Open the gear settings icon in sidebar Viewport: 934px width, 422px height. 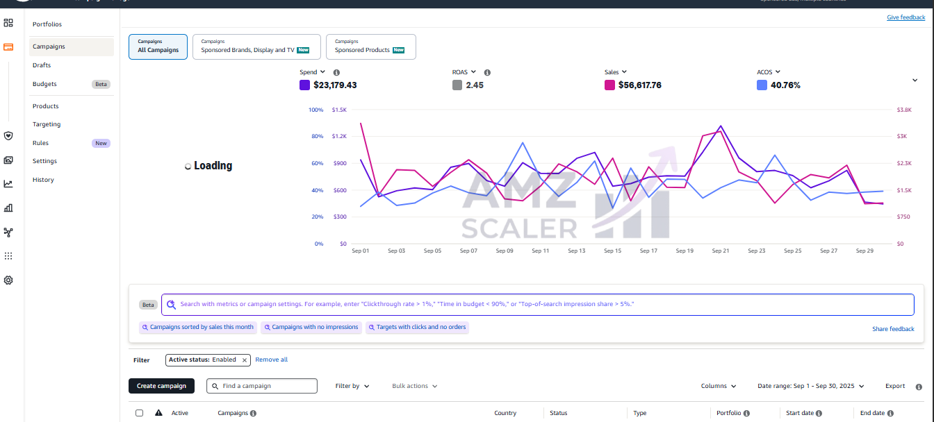(x=8, y=280)
